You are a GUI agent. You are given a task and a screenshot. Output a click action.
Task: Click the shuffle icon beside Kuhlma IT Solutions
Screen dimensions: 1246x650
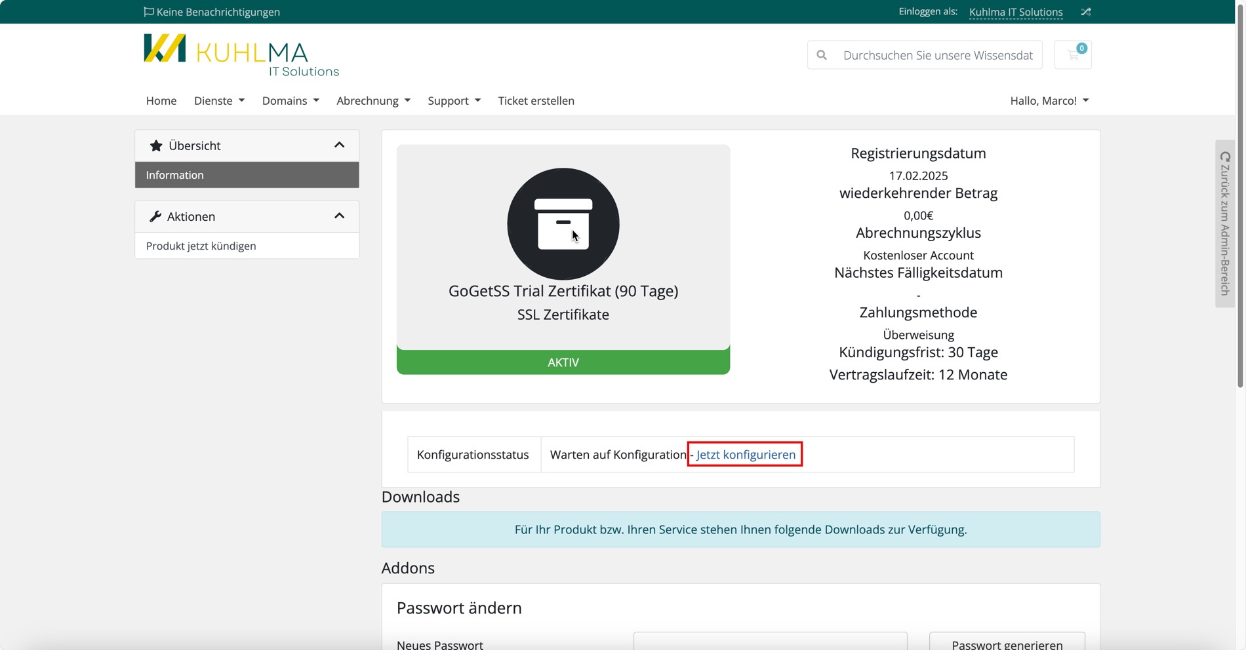coord(1086,12)
